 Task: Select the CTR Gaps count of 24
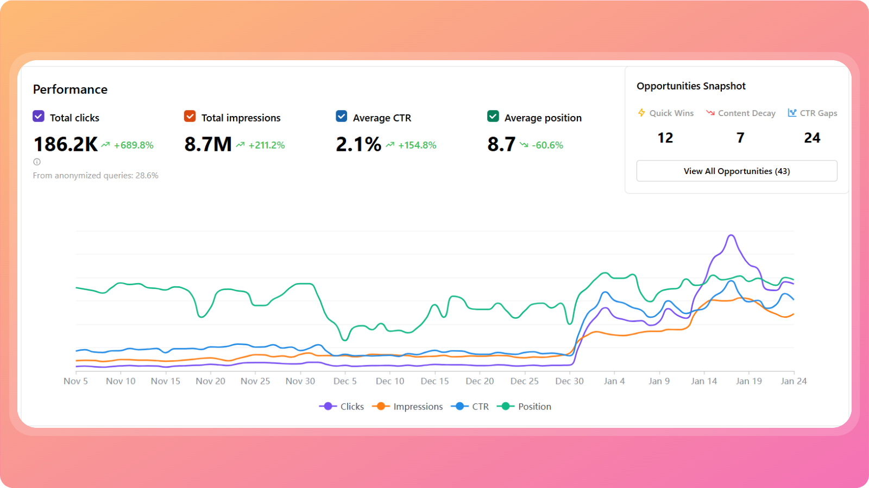click(x=812, y=138)
